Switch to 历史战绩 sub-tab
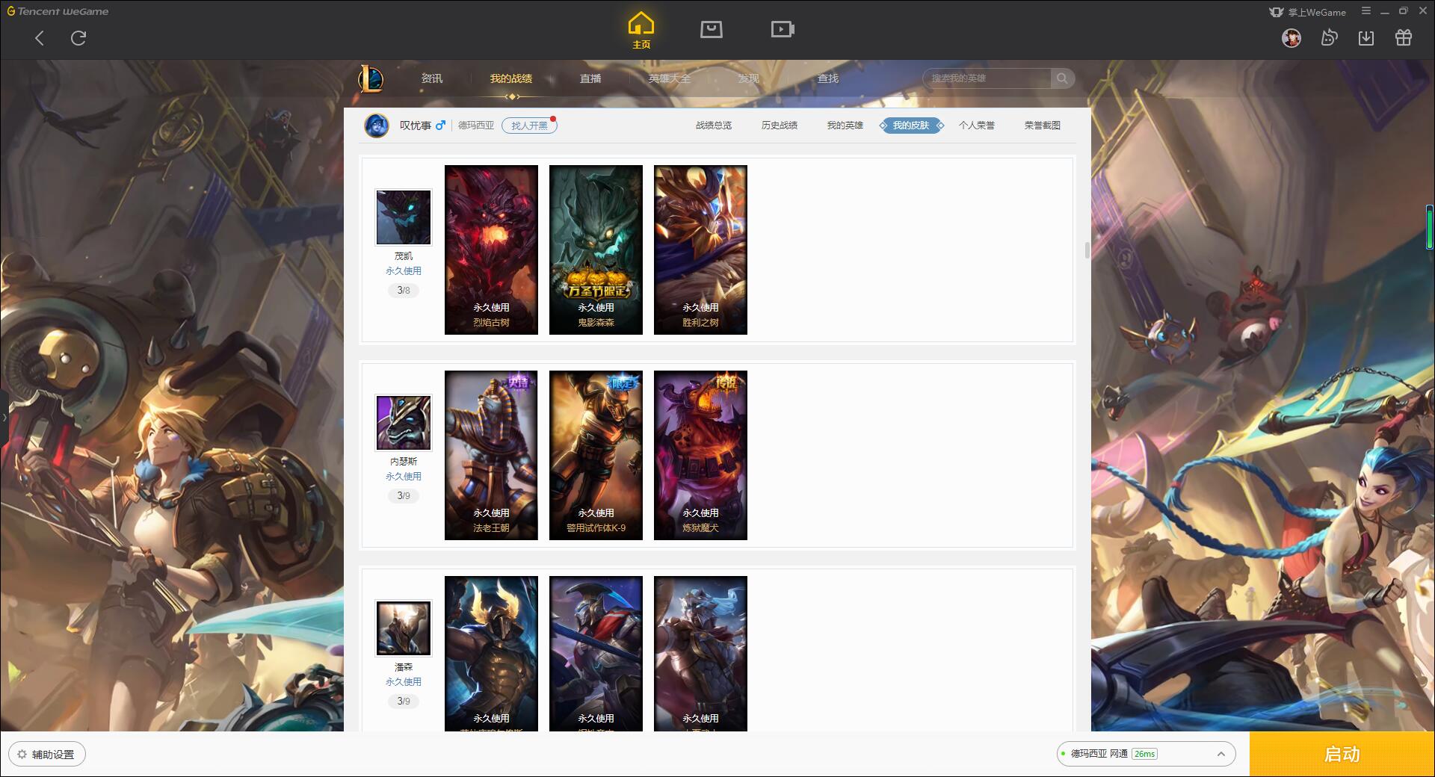Viewport: 1435px width, 777px height. [x=780, y=126]
